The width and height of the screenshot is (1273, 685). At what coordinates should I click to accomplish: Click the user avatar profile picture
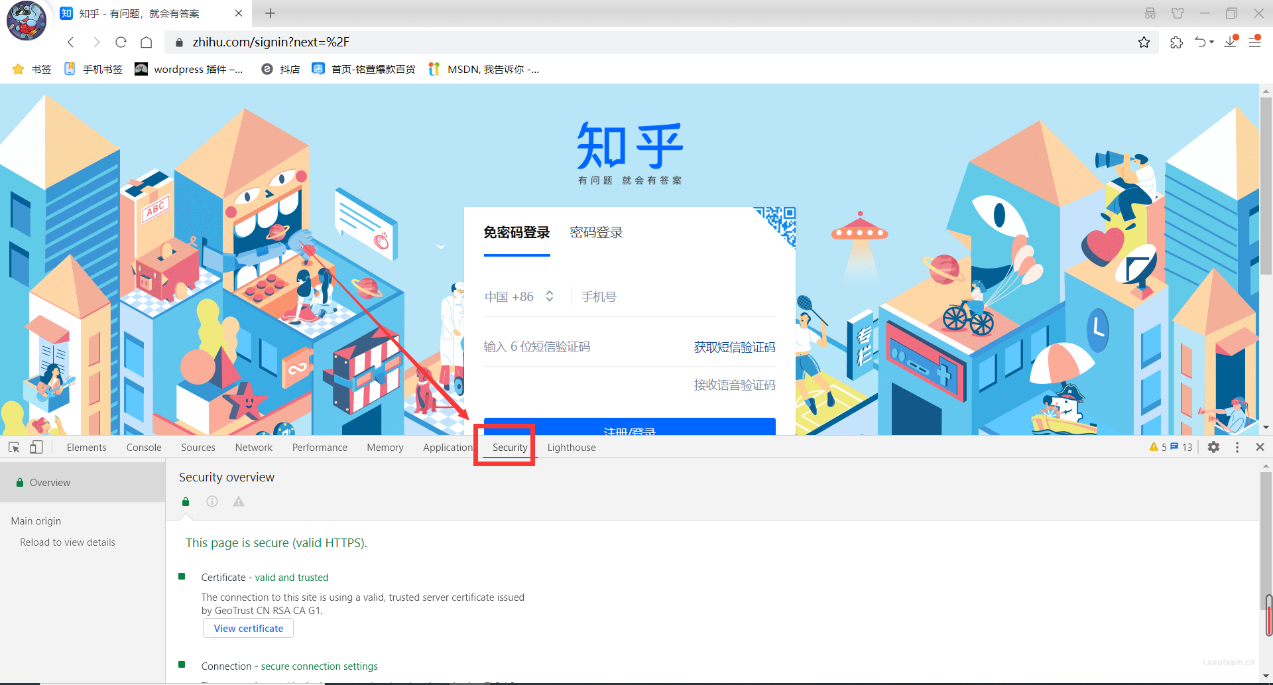[x=27, y=21]
